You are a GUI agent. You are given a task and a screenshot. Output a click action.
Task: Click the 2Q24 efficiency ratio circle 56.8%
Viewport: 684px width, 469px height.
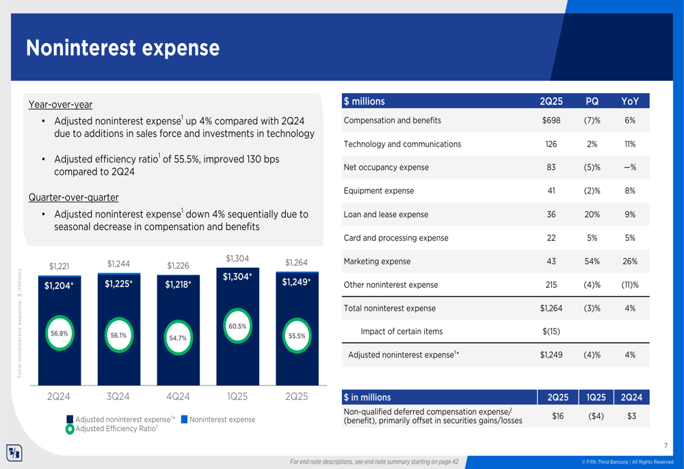(x=60, y=333)
